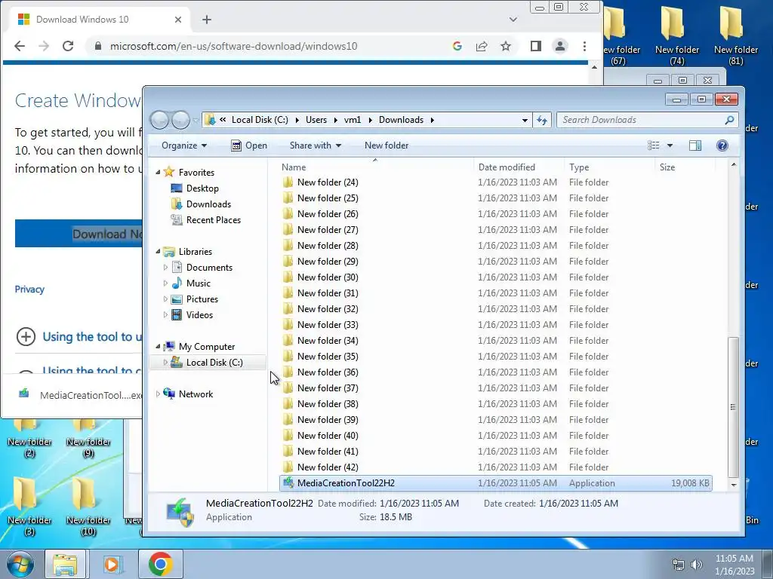Open address bar history dropdown

click(525, 120)
